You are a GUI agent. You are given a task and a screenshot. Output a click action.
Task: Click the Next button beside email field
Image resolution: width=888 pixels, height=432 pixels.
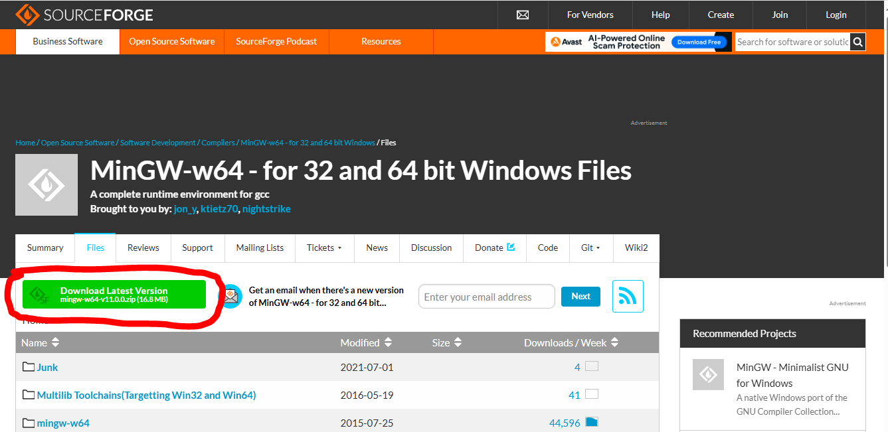coord(580,297)
